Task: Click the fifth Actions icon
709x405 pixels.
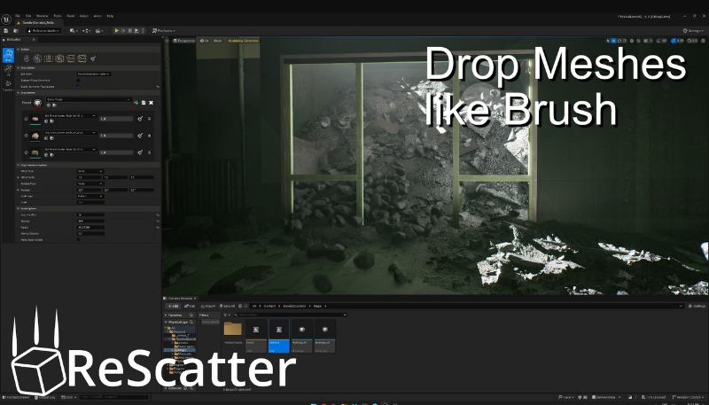Action: (x=71, y=58)
